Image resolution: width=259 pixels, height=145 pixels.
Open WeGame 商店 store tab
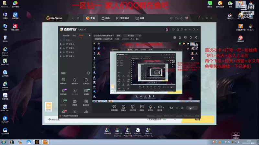(106, 18)
